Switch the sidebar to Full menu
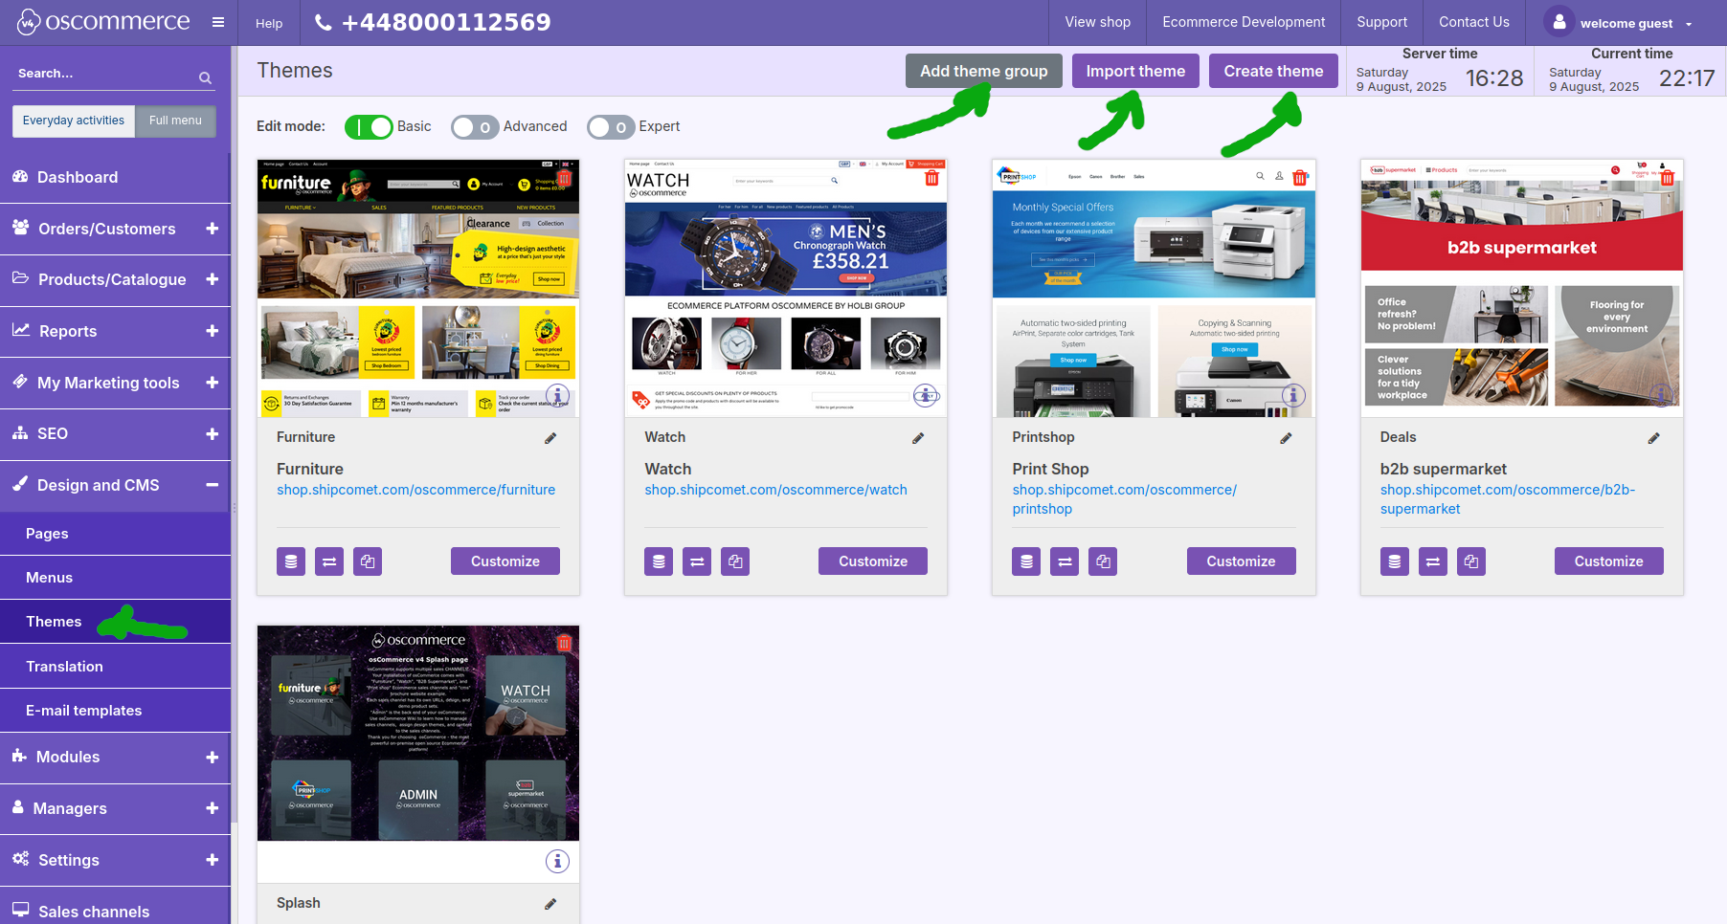Screen dimensions: 1727x924 tap(175, 121)
